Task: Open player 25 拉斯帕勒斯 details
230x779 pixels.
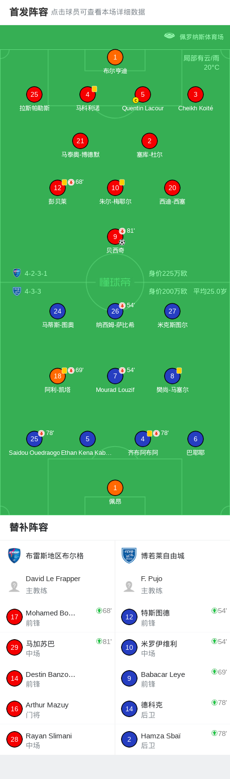Action: (x=34, y=94)
